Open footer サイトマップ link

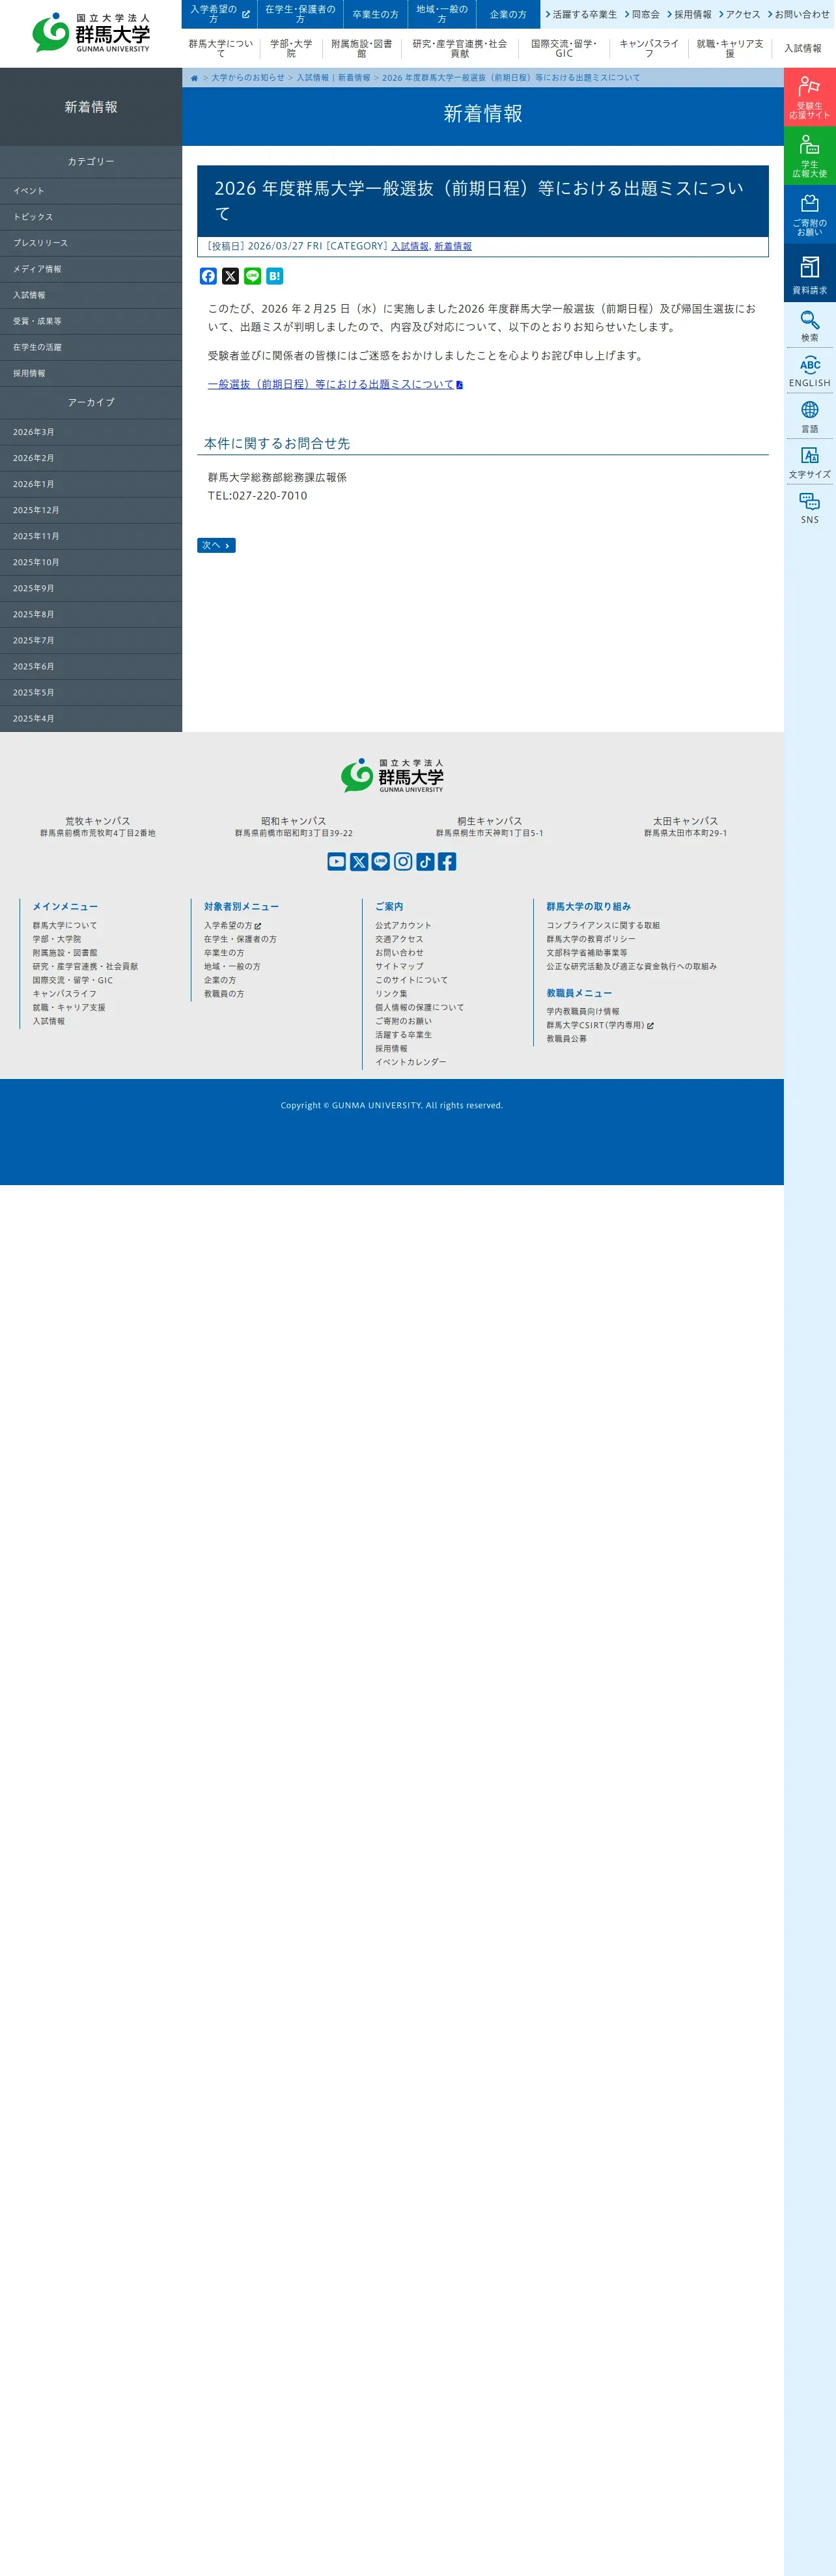[399, 966]
